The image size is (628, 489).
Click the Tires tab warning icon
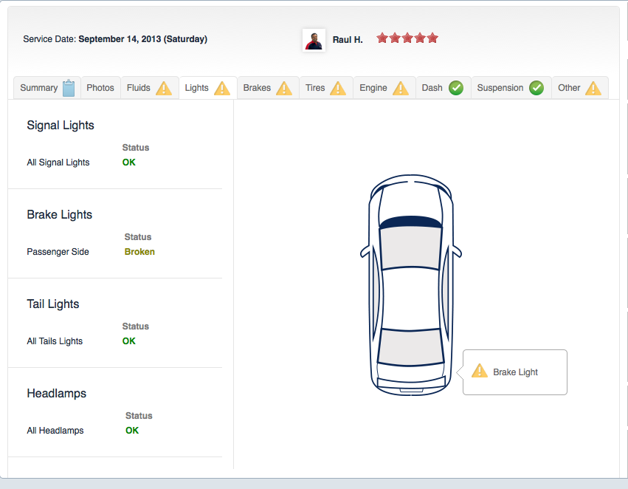pyautogui.click(x=338, y=88)
